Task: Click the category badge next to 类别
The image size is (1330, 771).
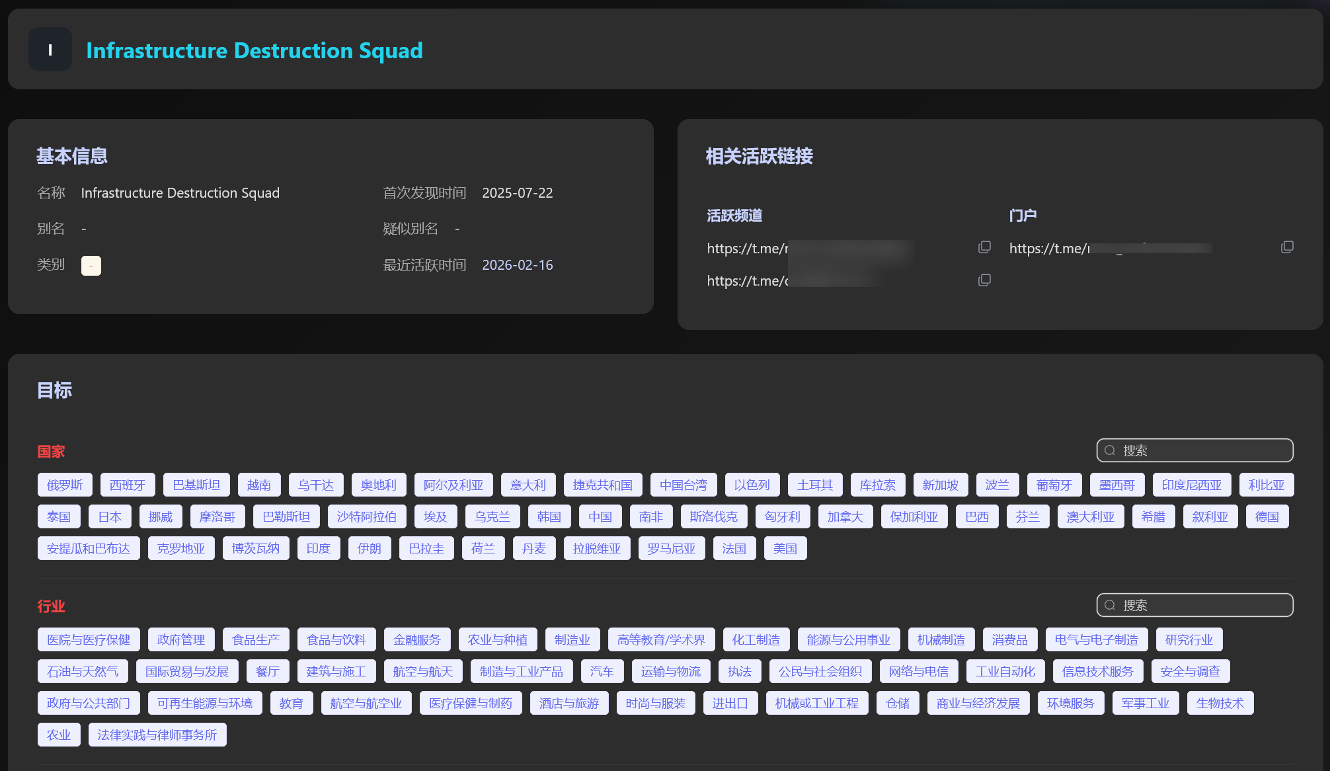Action: coord(91,265)
